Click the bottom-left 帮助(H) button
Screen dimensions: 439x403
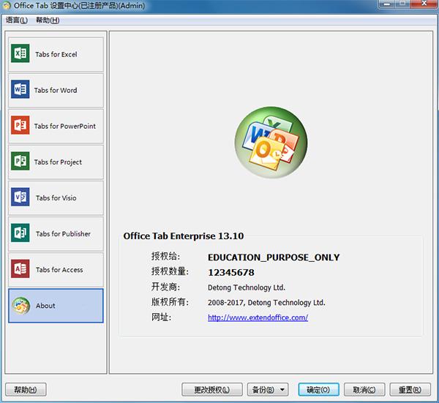(x=26, y=390)
